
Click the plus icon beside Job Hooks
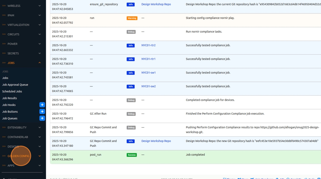(x=42, y=105)
